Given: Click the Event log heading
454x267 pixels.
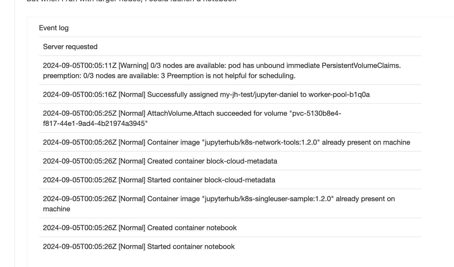Looking at the screenshot, I should pos(54,28).
